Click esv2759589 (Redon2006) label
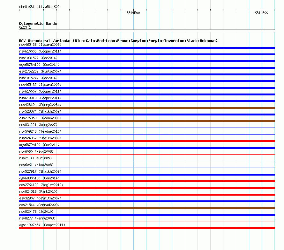 point(40,118)
